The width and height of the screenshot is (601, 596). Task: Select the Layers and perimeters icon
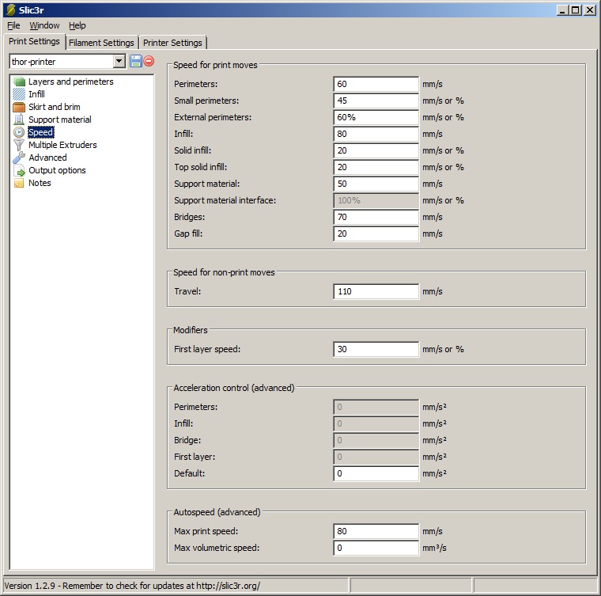[20, 82]
